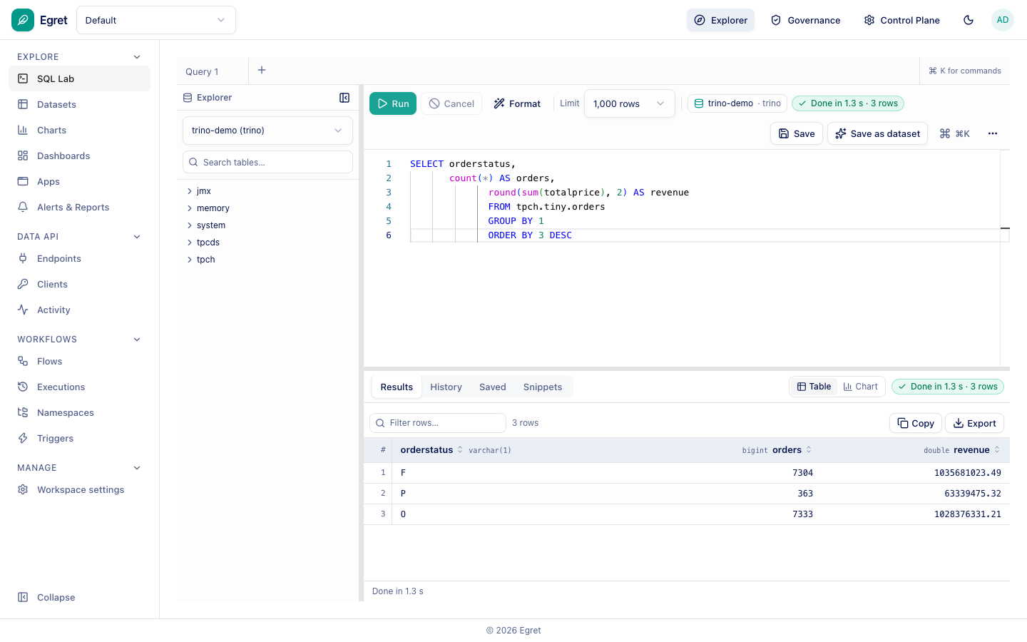Run the SQL query
Image resolution: width=1027 pixels, height=642 pixels.
(x=393, y=103)
